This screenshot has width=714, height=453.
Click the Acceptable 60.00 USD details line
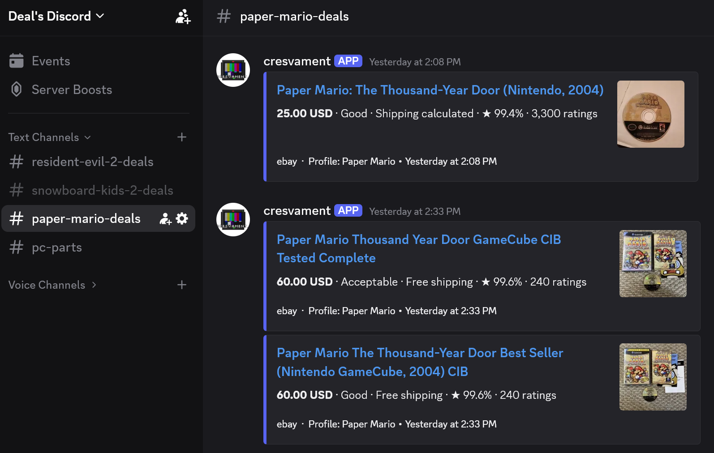tap(431, 282)
